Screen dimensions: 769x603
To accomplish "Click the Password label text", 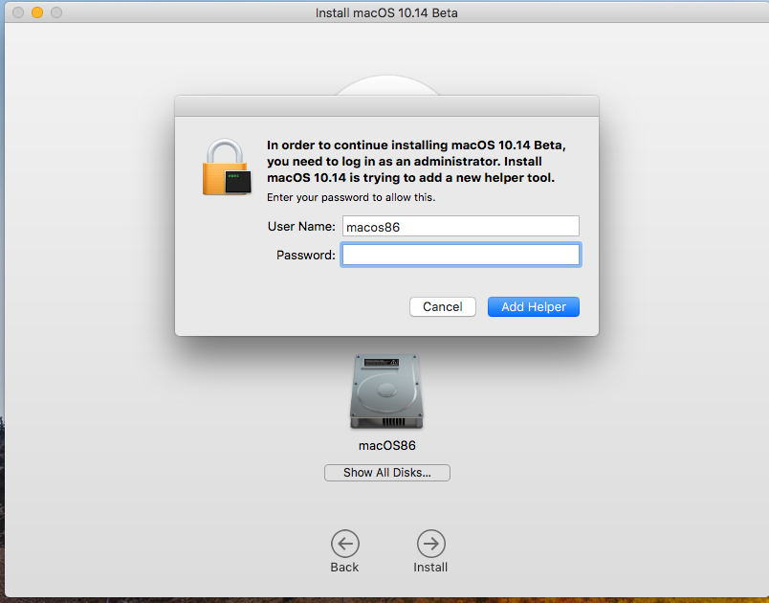I will (x=305, y=256).
